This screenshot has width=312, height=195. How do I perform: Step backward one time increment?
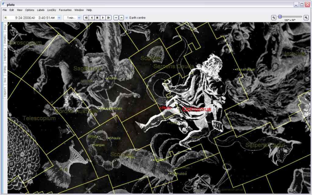pos(86,18)
